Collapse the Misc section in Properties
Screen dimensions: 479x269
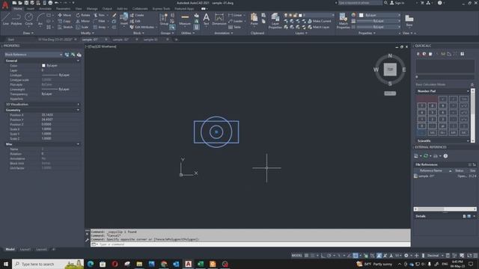click(x=78, y=144)
